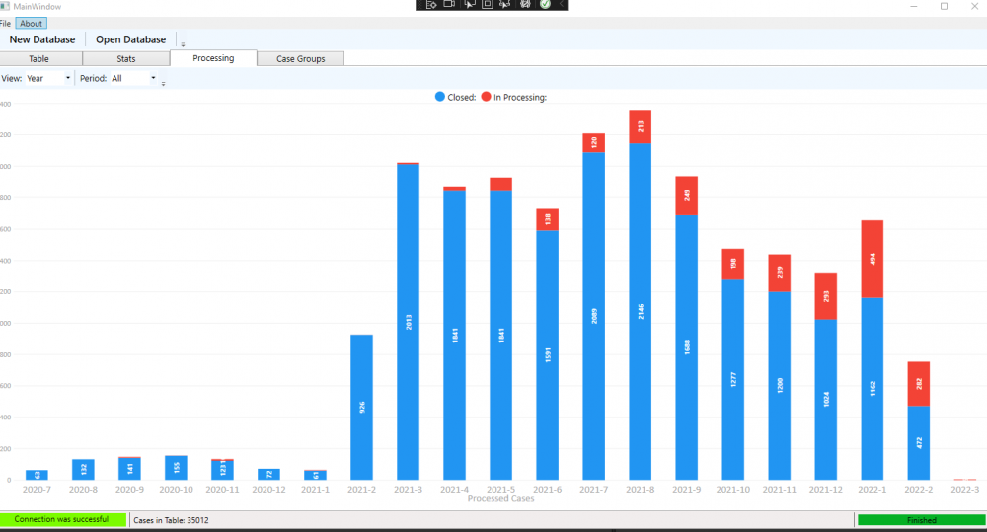
Task: Toggle the In Processing legend marker
Action: point(486,97)
